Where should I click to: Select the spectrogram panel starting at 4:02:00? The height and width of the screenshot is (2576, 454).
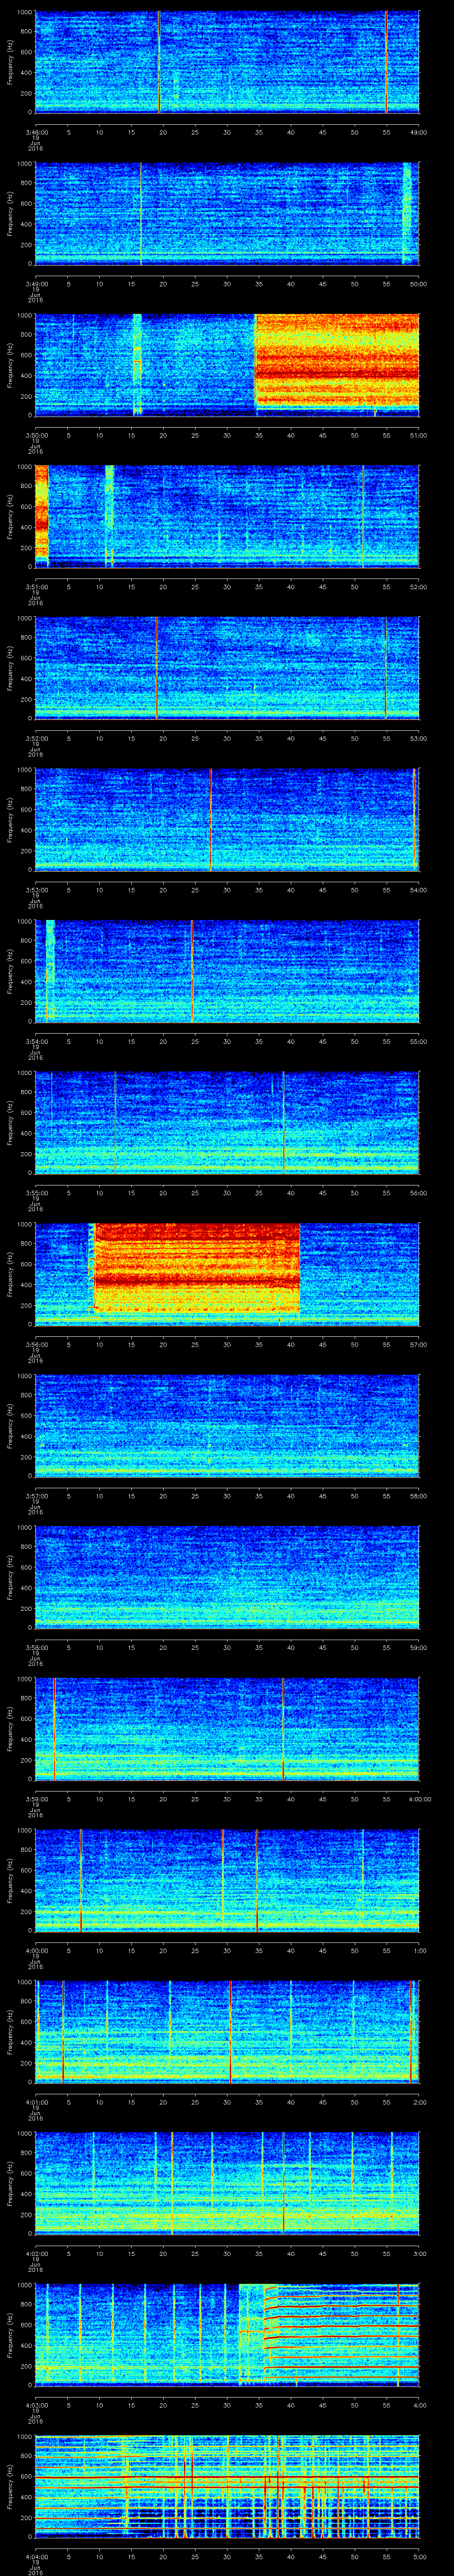(x=227, y=2183)
